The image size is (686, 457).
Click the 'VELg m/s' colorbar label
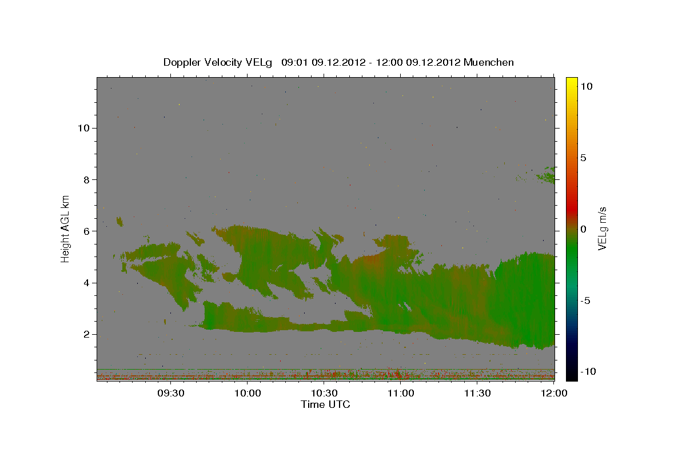(602, 228)
